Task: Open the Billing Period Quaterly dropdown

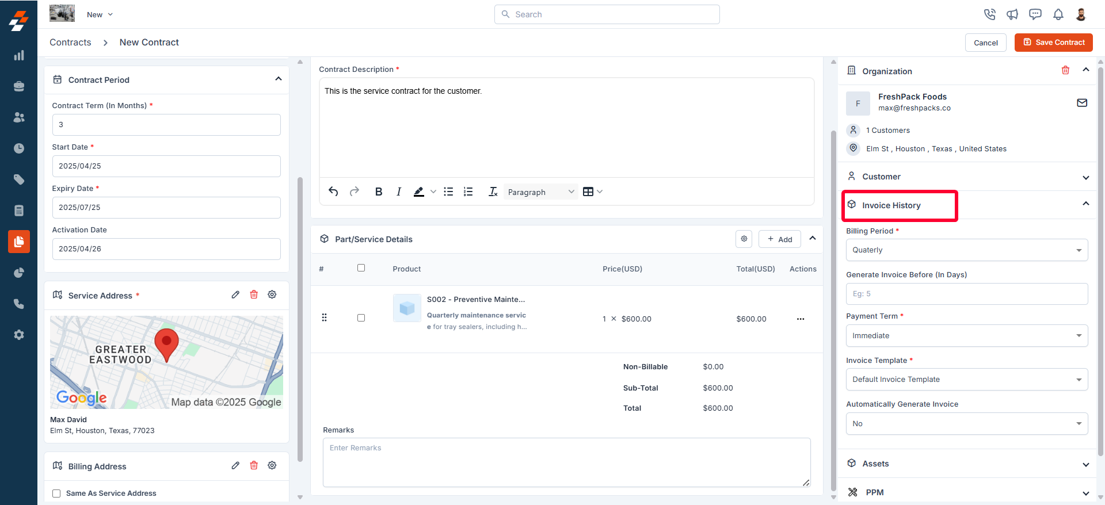Action: 967,250
